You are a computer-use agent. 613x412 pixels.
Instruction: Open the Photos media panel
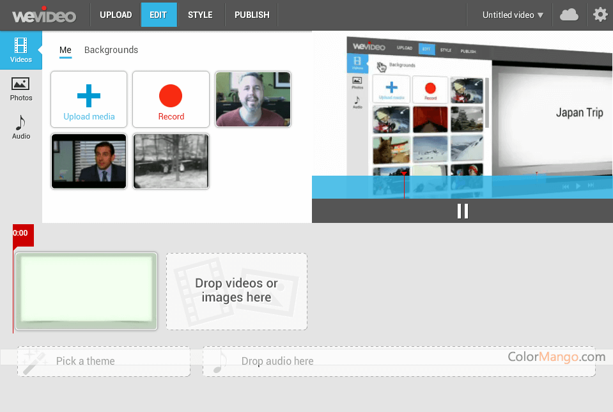click(20, 89)
